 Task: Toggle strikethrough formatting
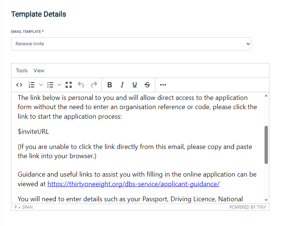[147, 85]
